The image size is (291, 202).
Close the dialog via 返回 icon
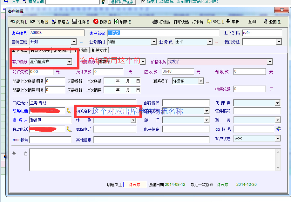(265, 22)
